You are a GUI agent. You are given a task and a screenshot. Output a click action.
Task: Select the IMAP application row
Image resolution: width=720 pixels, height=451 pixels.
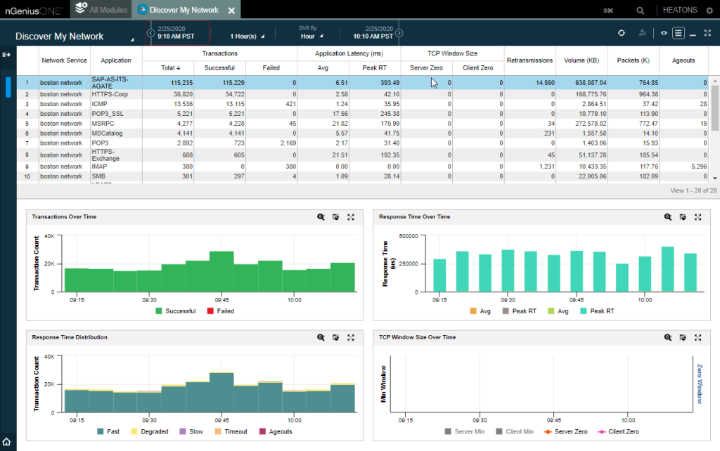click(x=363, y=166)
